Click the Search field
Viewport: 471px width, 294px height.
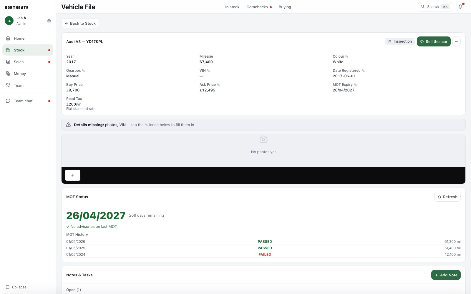[435, 7]
